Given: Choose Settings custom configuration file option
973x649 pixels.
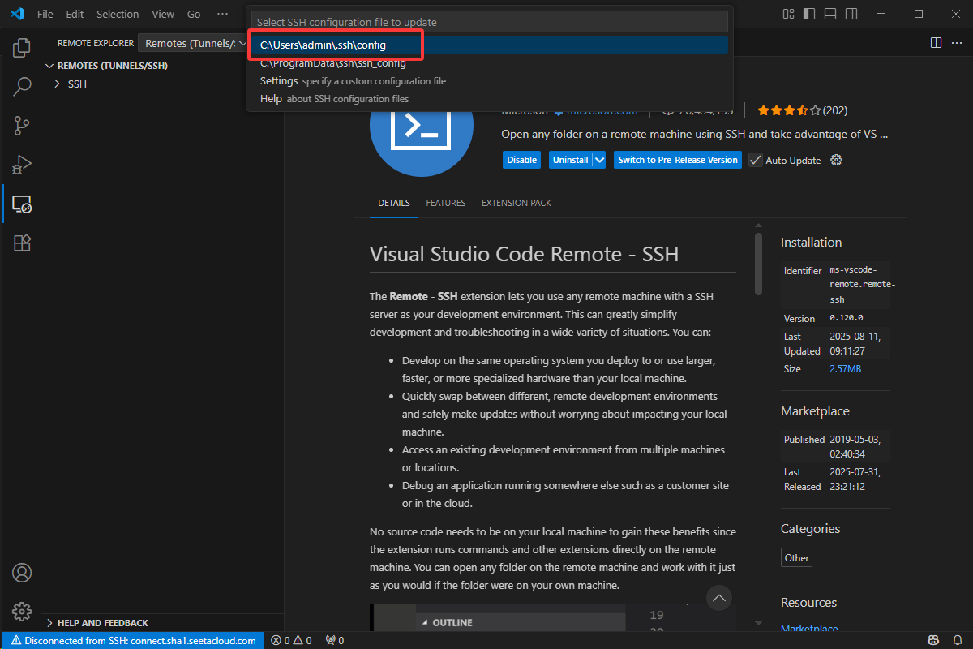Looking at the screenshot, I should coord(489,81).
